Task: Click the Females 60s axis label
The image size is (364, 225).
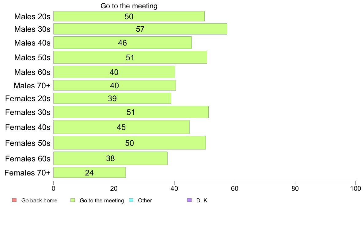Action: (x=28, y=159)
